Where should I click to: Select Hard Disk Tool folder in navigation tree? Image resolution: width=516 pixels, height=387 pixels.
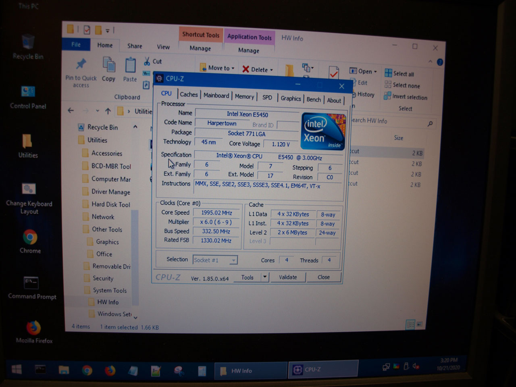tap(106, 204)
